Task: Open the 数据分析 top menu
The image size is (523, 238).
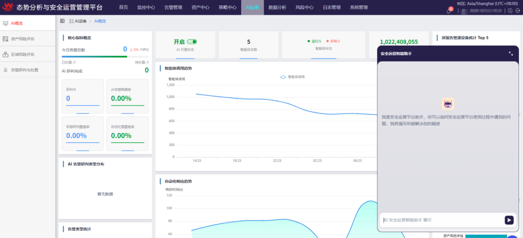Action: (x=277, y=7)
